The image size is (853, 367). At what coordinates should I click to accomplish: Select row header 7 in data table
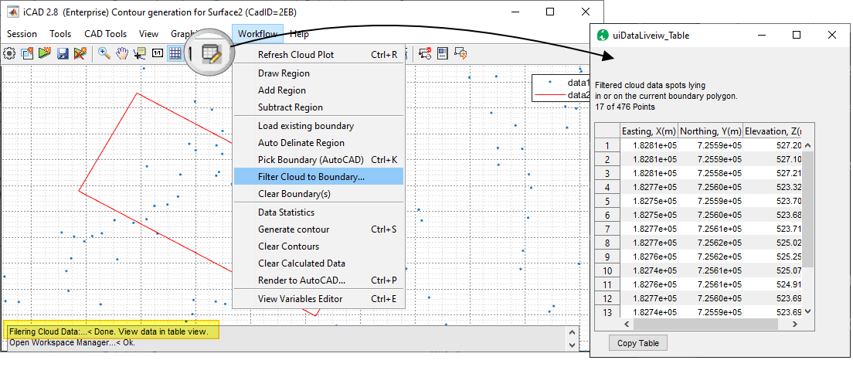point(607,229)
